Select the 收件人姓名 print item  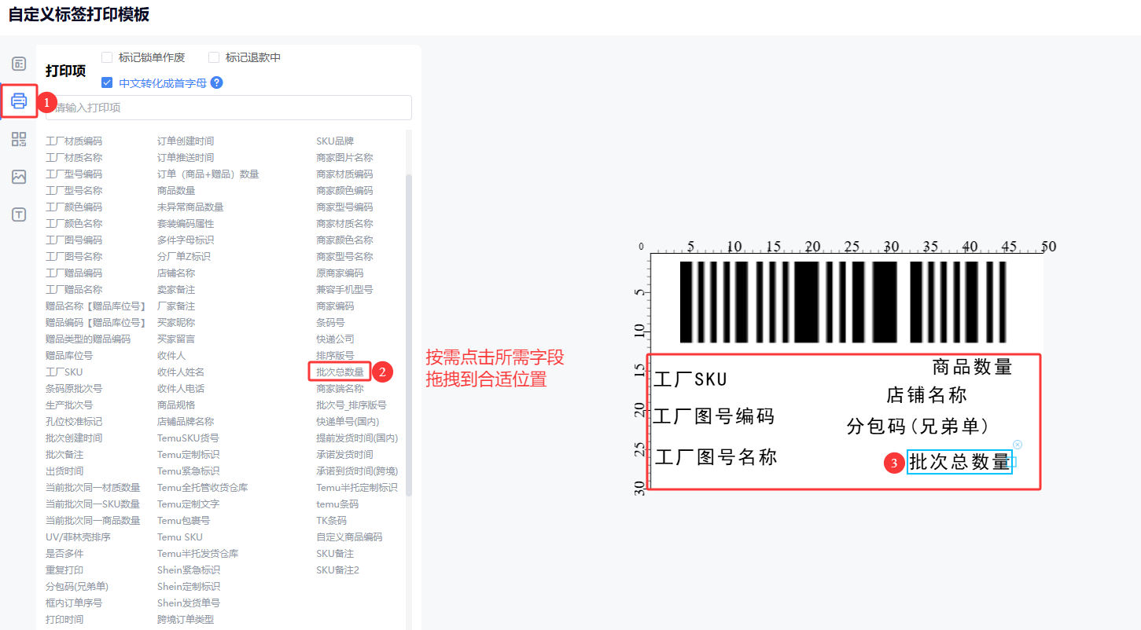click(x=181, y=372)
